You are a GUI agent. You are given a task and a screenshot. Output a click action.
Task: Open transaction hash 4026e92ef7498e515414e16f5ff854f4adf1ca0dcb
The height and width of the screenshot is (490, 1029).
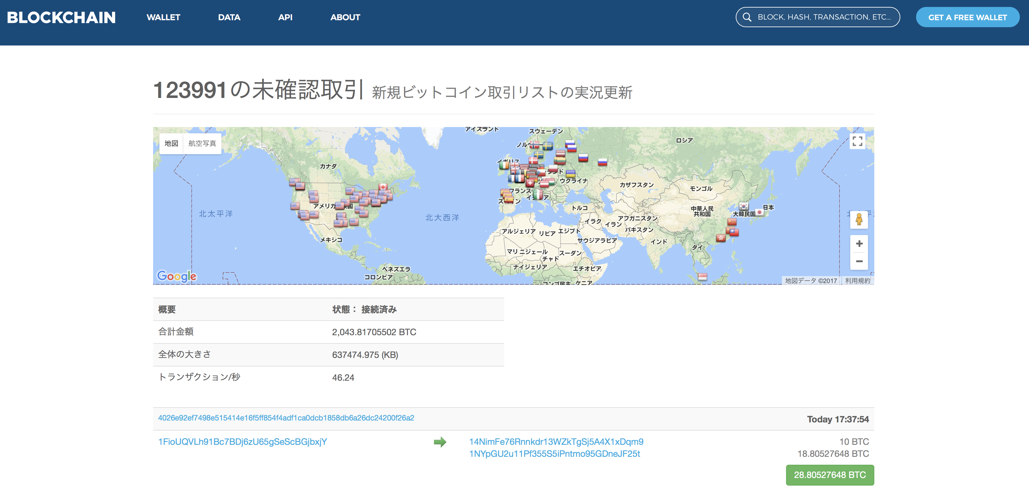coord(286,418)
